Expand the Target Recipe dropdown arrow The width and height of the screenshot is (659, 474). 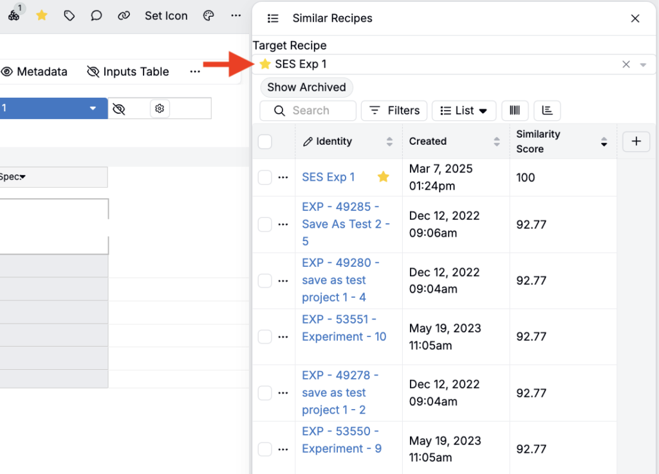tap(643, 65)
